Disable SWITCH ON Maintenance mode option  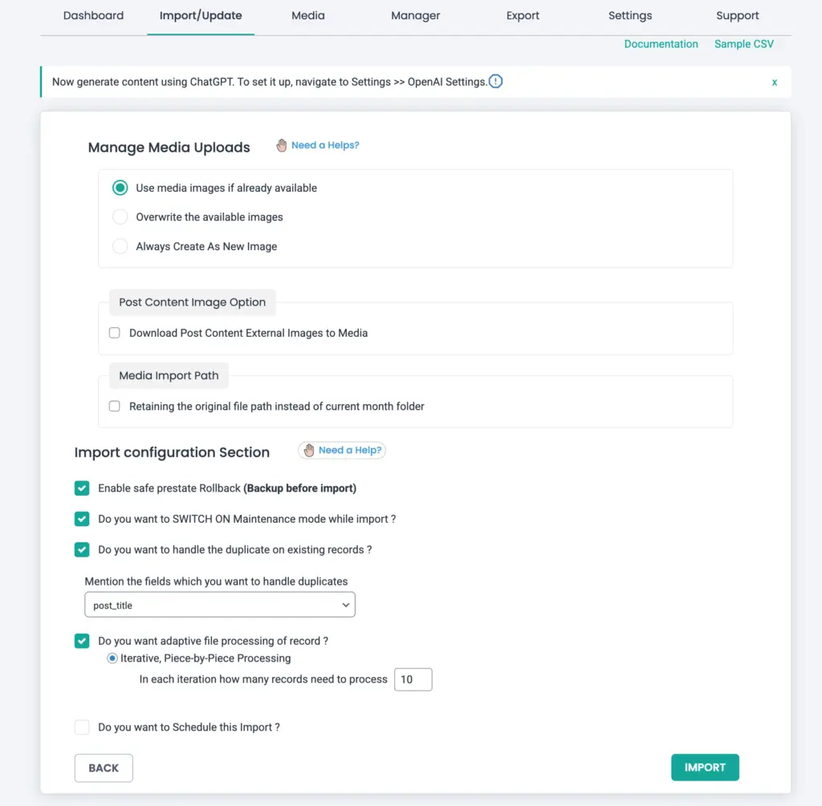81,519
